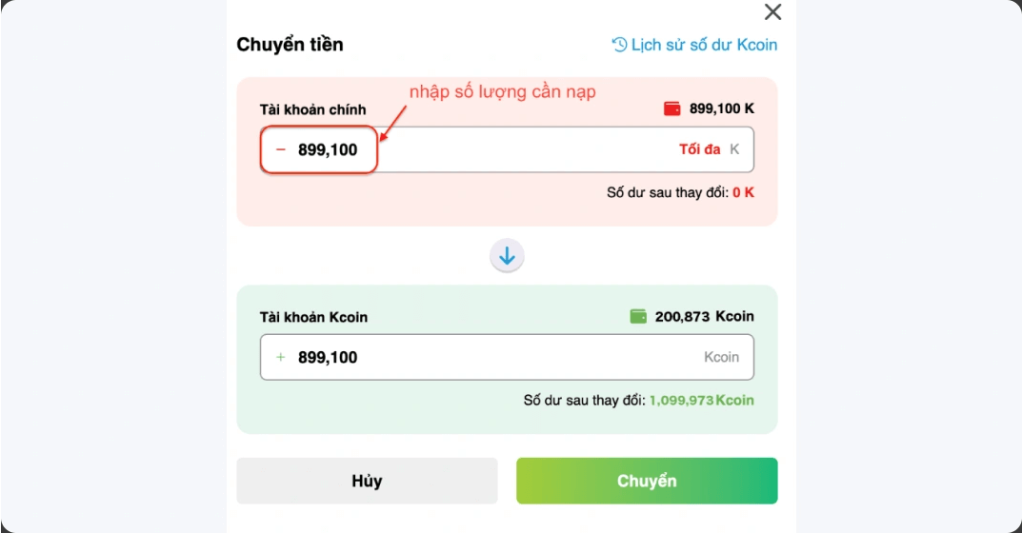This screenshot has width=1022, height=533.
Task: Click the 899,100 K main balance
Action: tap(722, 109)
